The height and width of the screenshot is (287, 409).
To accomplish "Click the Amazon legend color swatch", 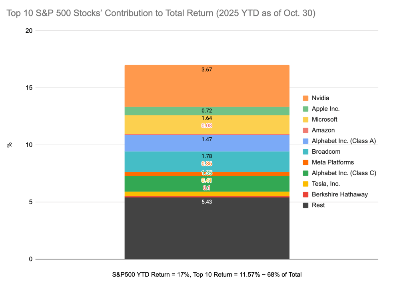I will (x=306, y=130).
